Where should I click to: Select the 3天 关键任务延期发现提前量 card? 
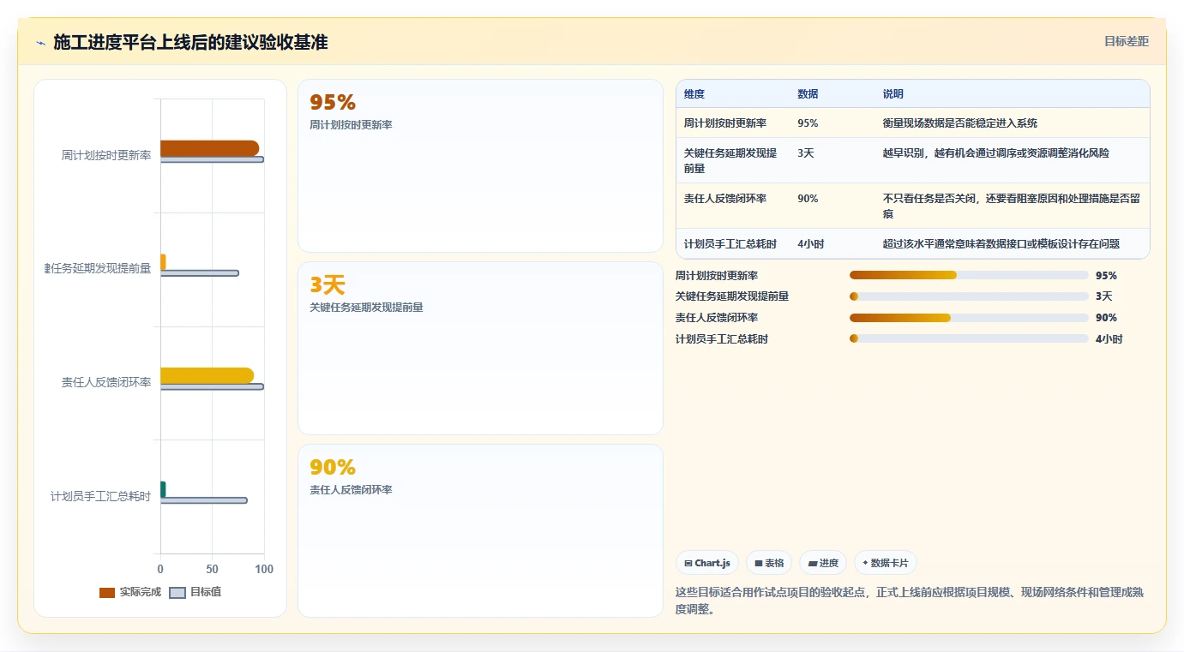480,348
